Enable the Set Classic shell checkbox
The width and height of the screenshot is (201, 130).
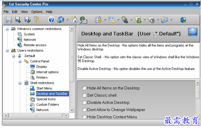click(x=84, y=95)
